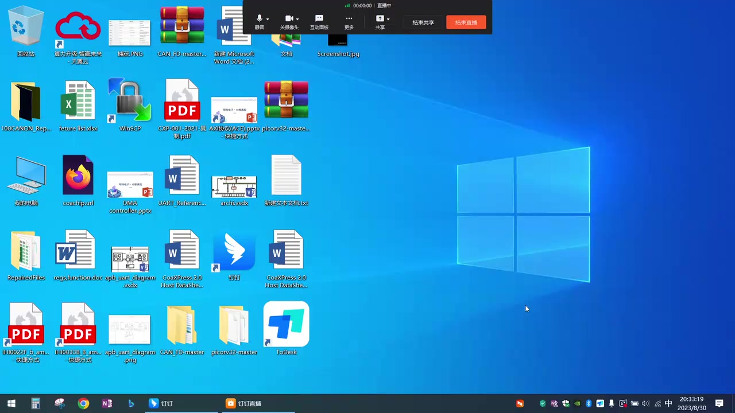Click the NVIDIA tray icon
735x413 pixels.
click(x=577, y=403)
